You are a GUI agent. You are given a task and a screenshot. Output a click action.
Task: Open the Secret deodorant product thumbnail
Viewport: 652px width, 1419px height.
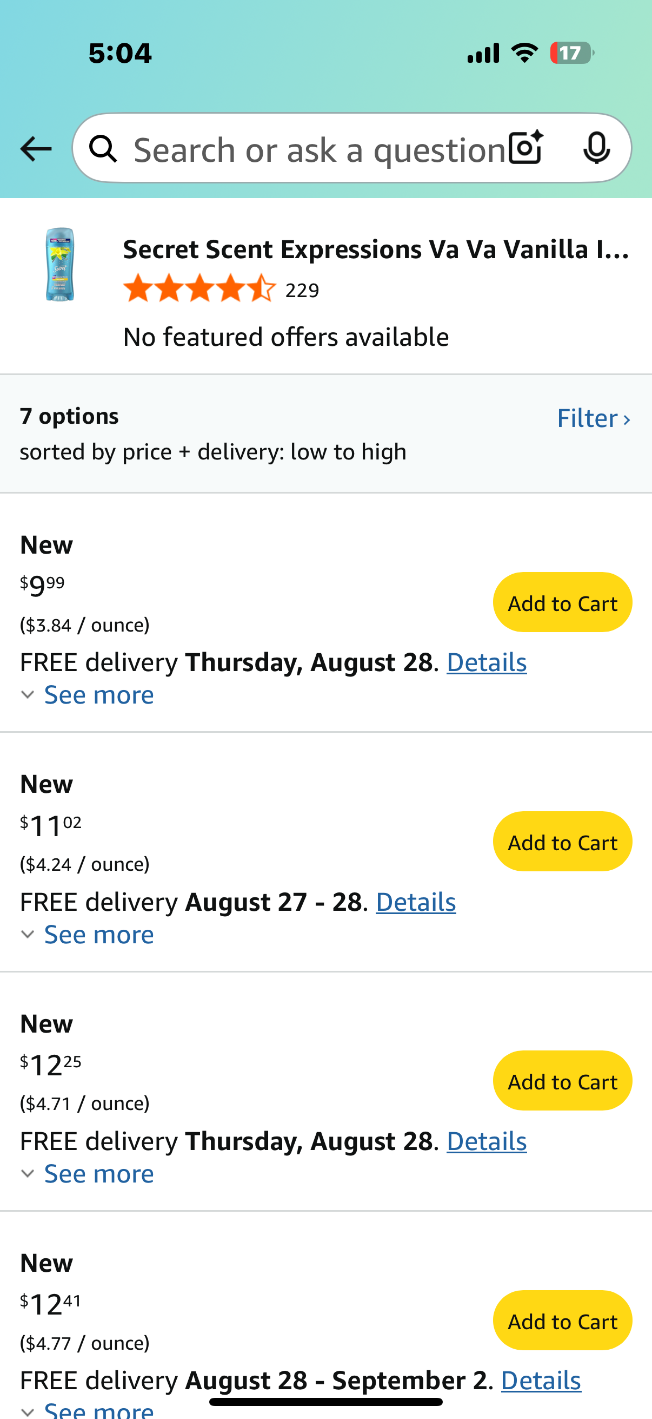pyautogui.click(x=60, y=265)
